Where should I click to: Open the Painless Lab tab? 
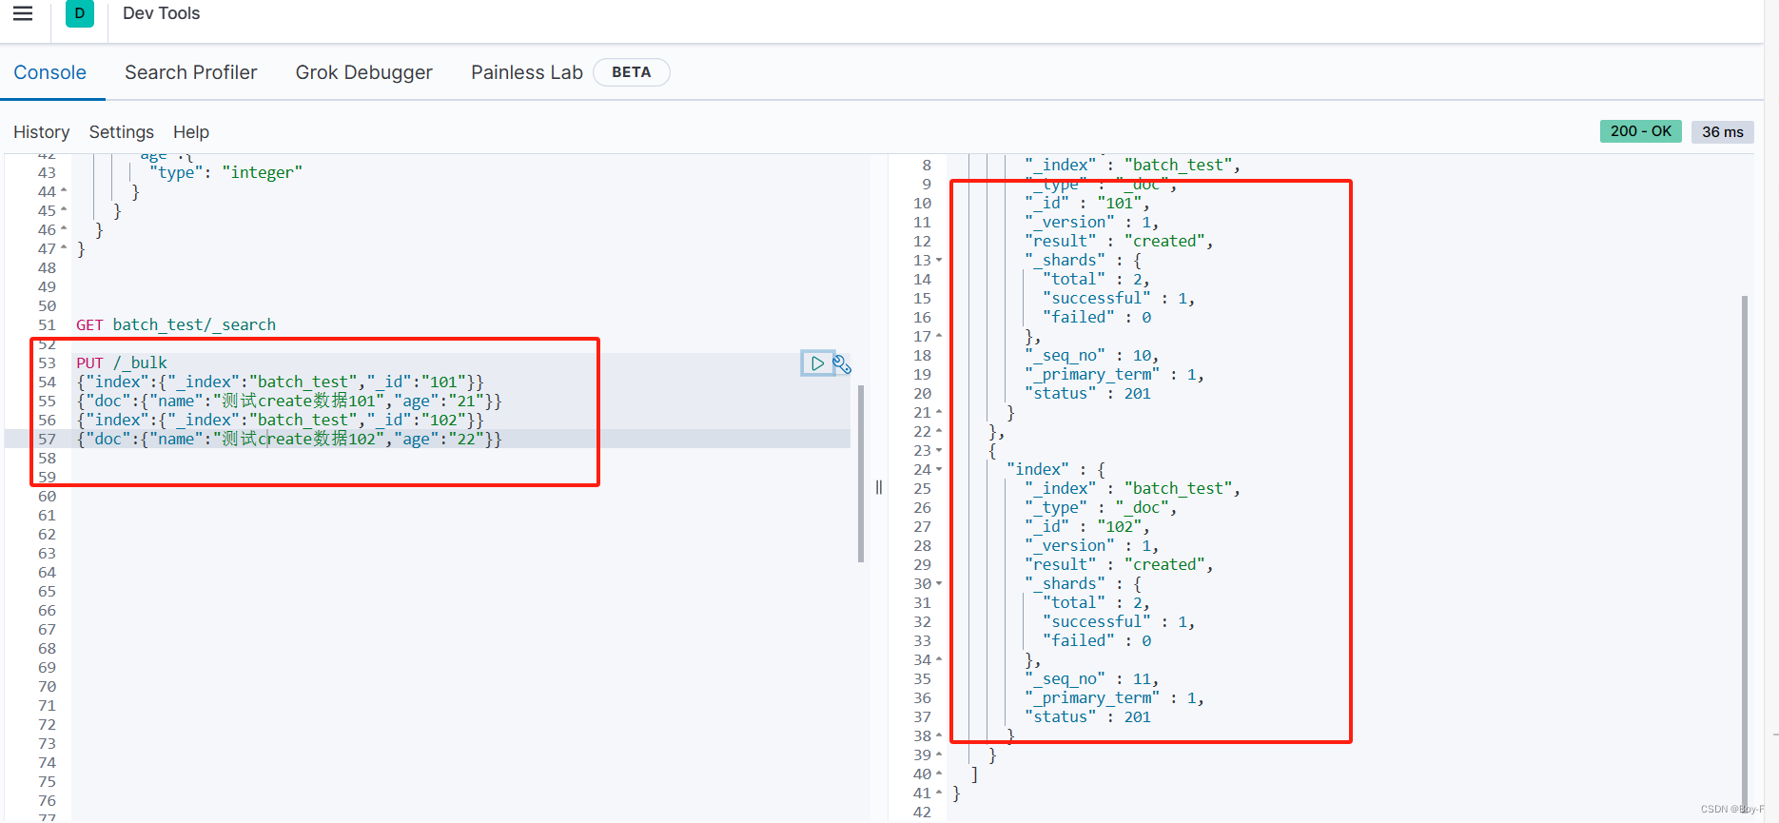click(526, 72)
